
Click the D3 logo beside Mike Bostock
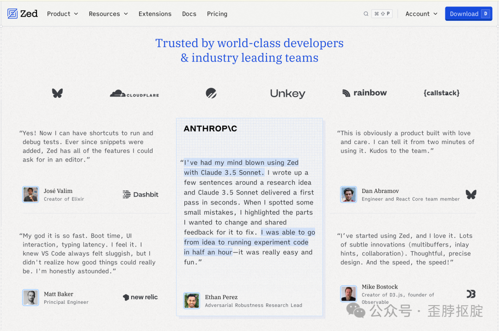pyautogui.click(x=471, y=294)
